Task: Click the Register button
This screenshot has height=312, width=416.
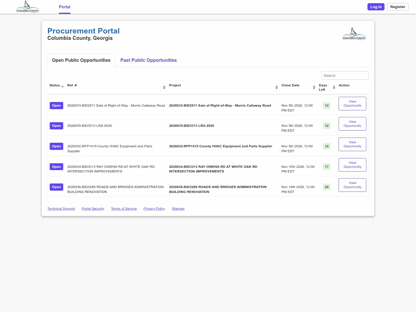Action: point(398,7)
